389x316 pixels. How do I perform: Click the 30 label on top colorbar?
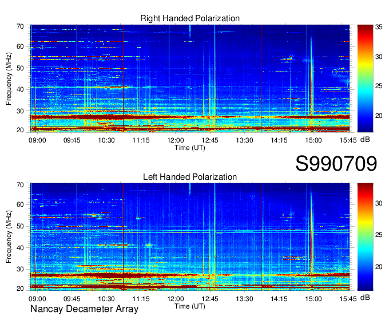[379, 57]
